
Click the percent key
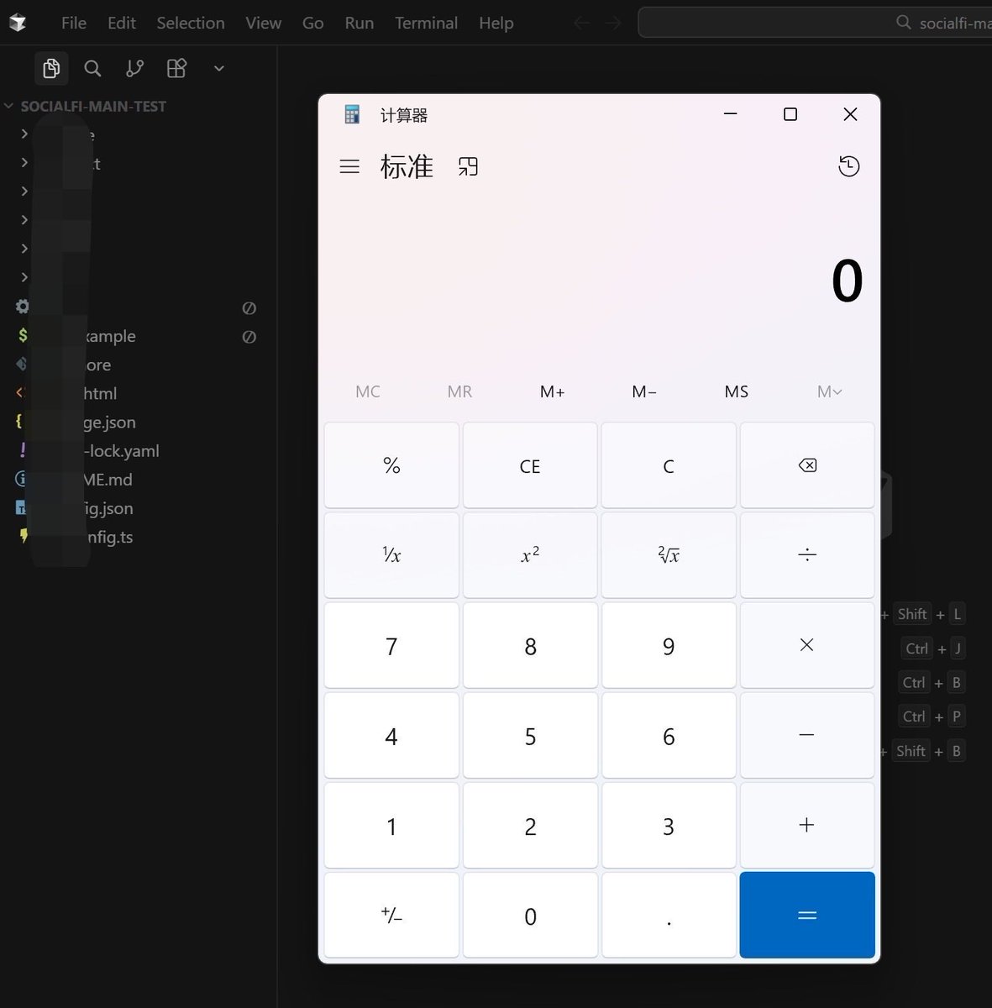391,465
